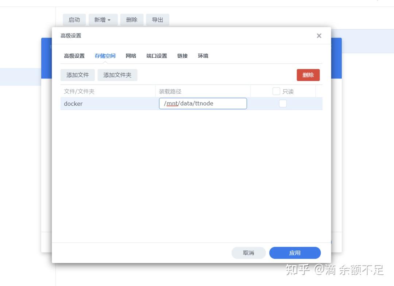The height and width of the screenshot is (286, 394).
Task: Click 添加文件 to add a file
Action: (77, 75)
